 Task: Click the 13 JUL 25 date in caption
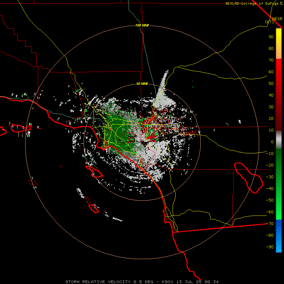[x=189, y=282]
